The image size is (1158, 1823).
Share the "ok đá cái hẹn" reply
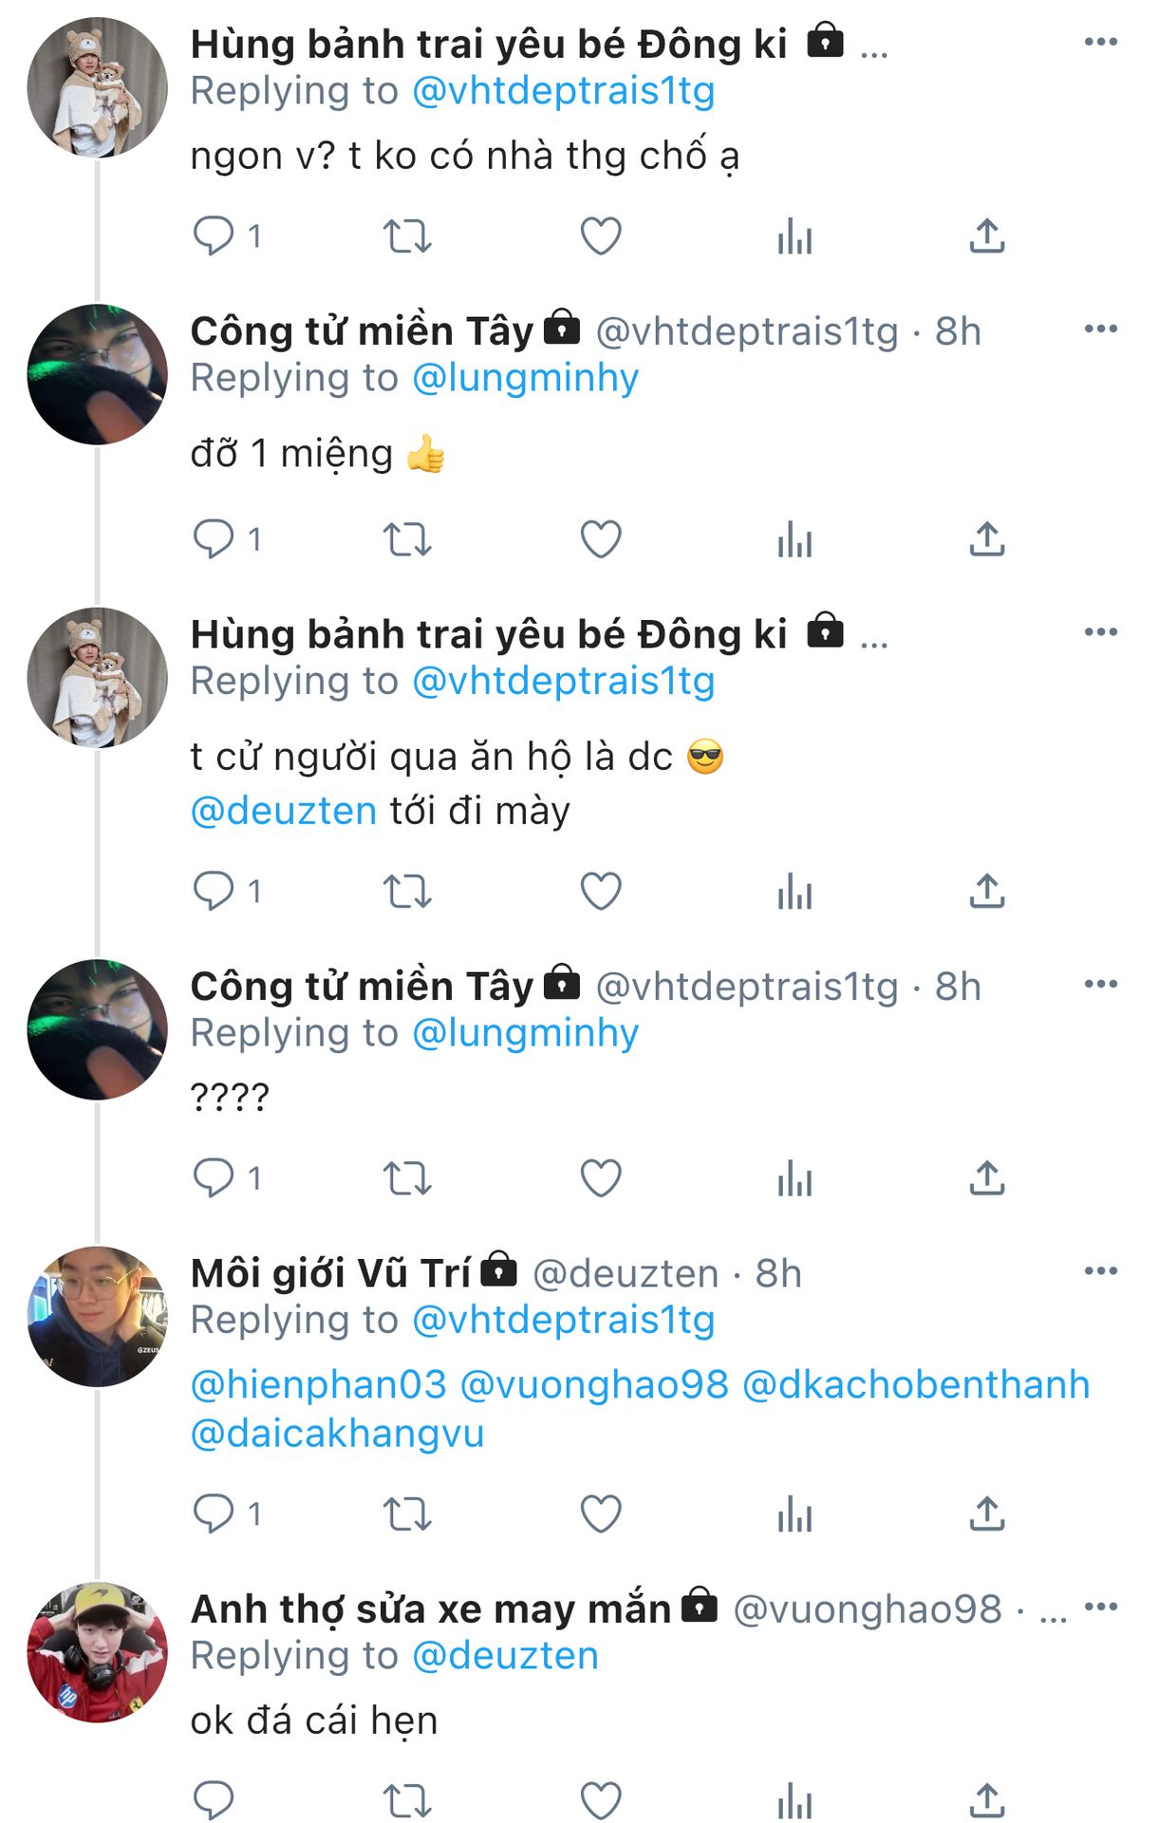click(987, 1799)
